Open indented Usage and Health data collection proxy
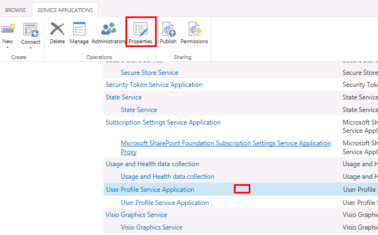 (x=168, y=177)
